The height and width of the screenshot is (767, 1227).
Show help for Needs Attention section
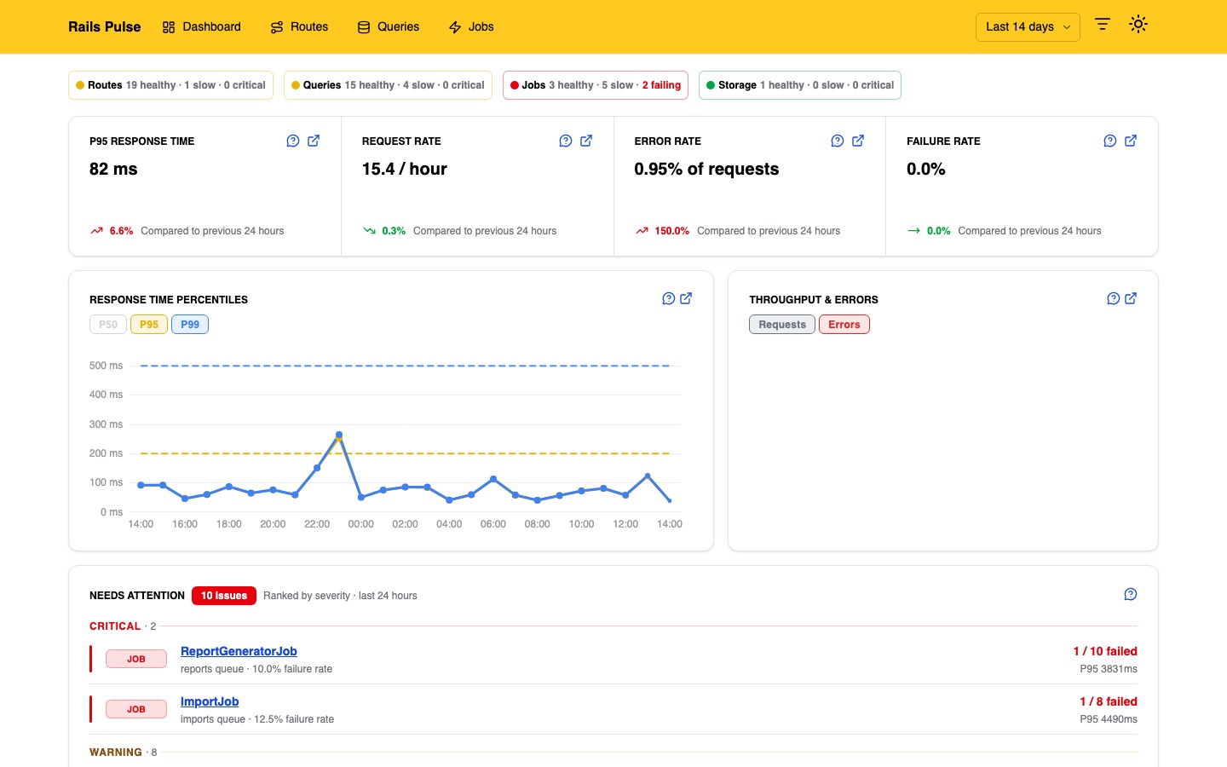pos(1131,594)
